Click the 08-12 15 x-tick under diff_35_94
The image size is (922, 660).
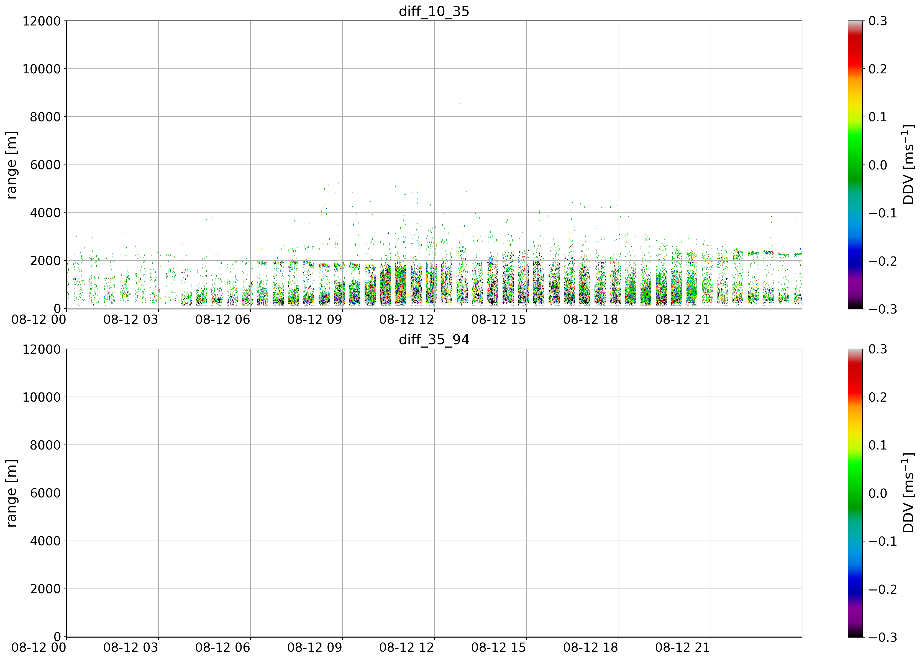click(498, 648)
